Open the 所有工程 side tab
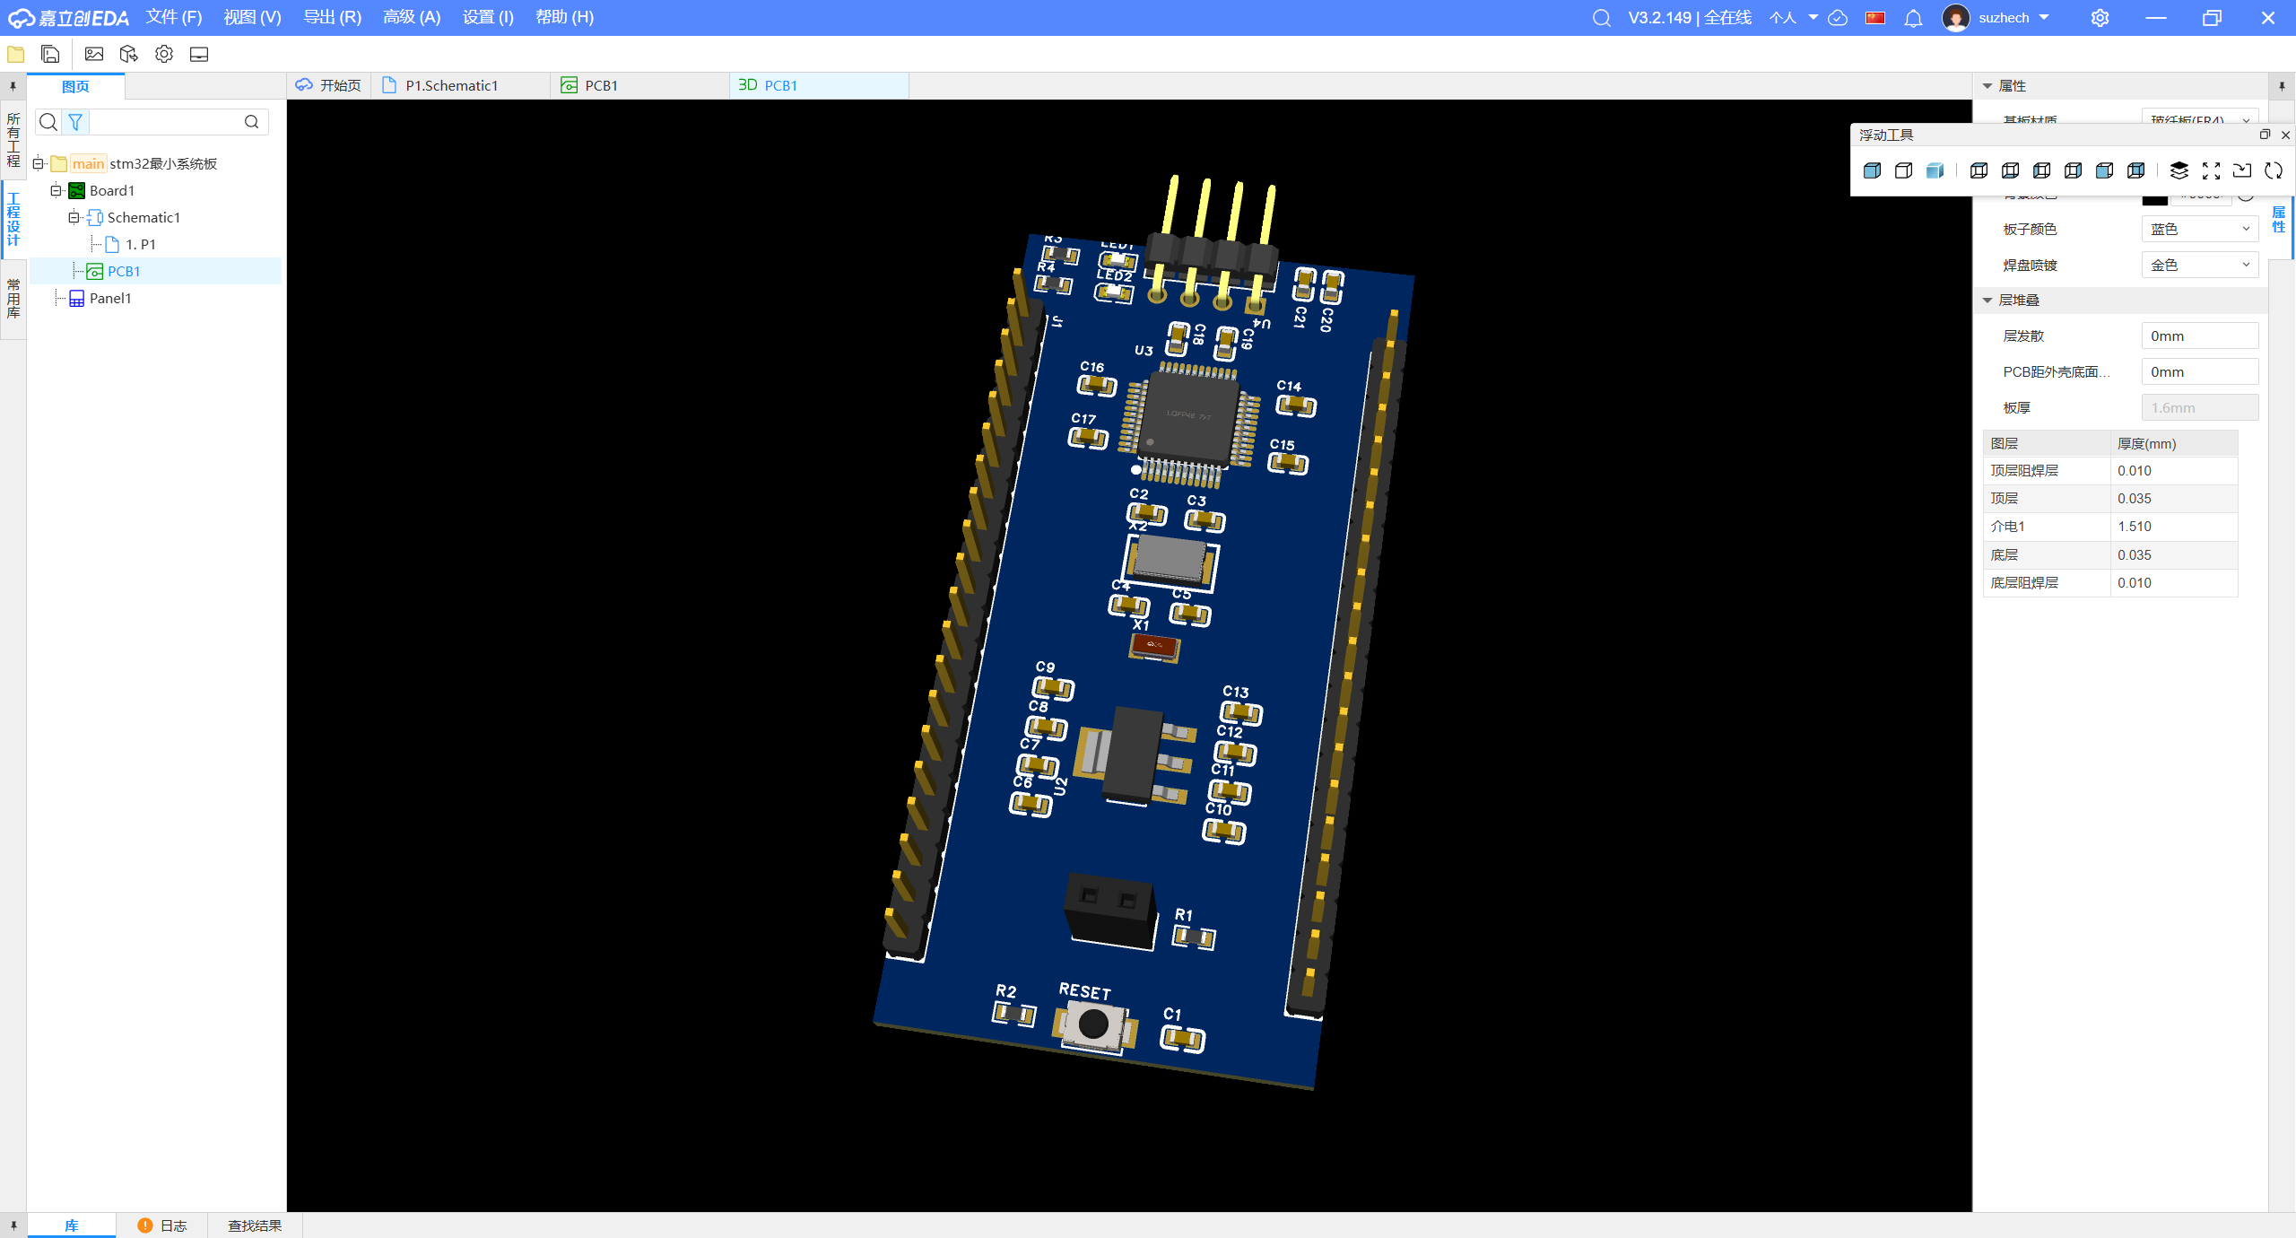The image size is (2296, 1238). (13, 139)
